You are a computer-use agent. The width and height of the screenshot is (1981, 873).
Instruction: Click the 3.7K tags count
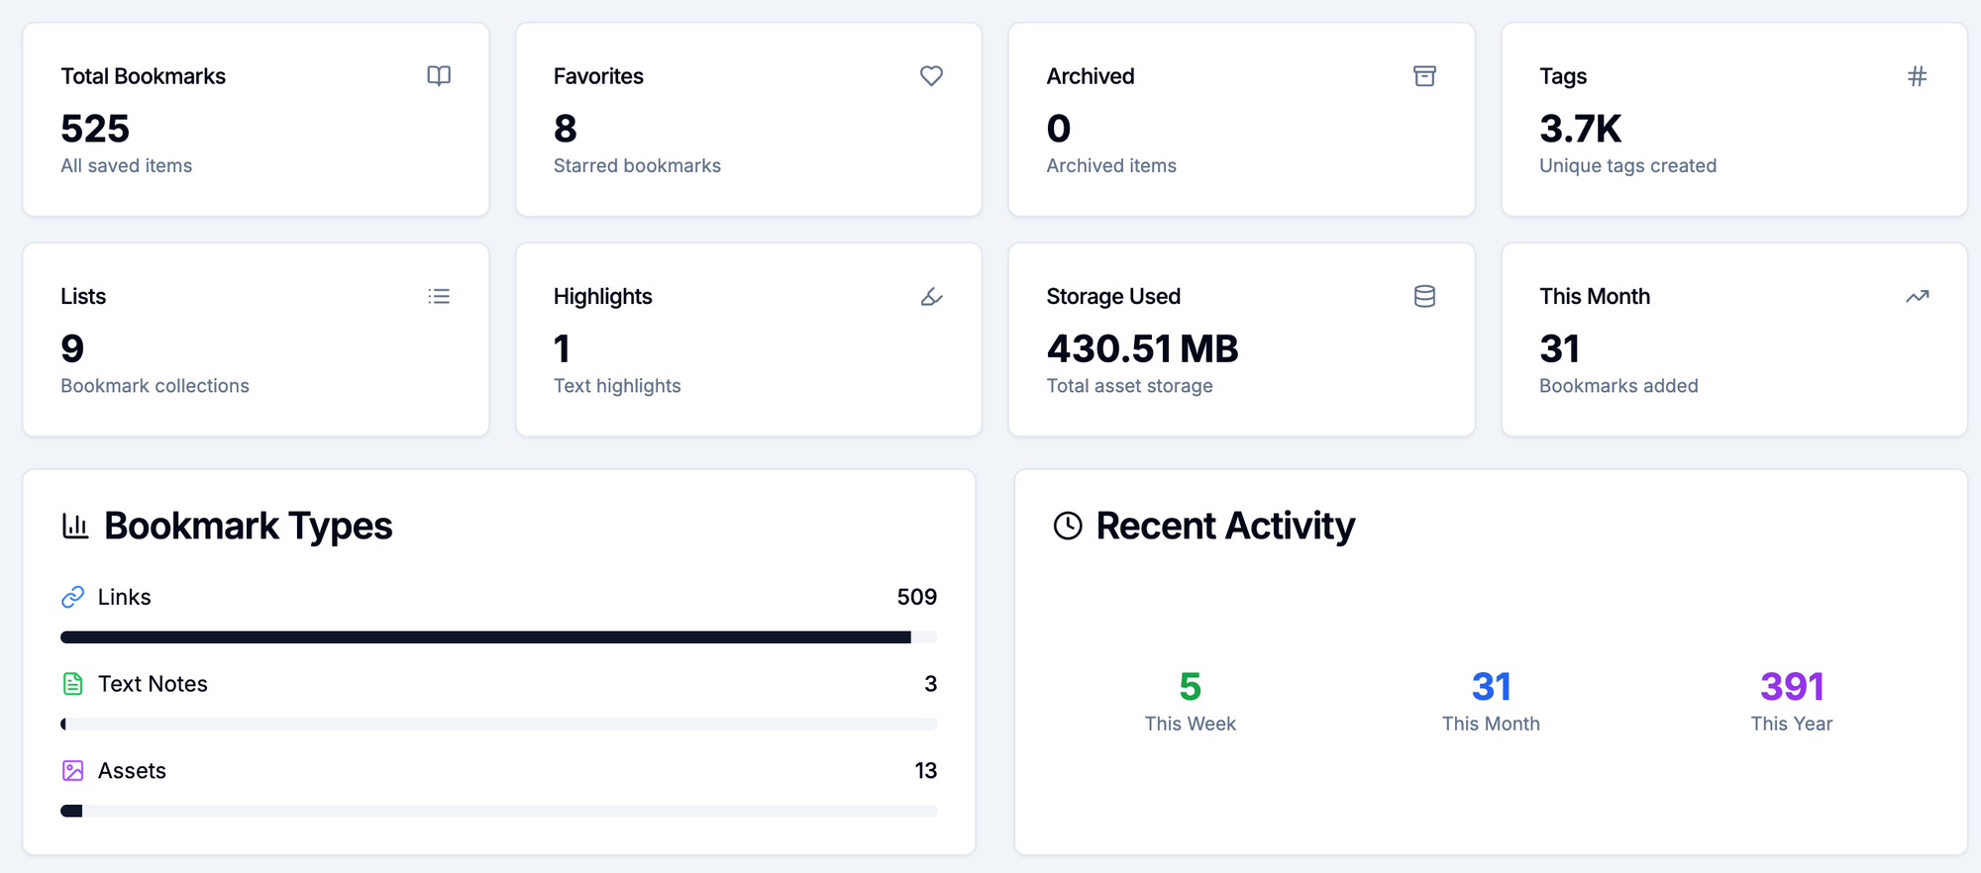1580,129
